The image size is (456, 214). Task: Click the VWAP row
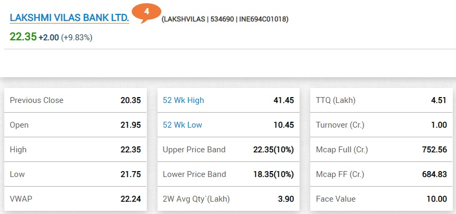75,198
